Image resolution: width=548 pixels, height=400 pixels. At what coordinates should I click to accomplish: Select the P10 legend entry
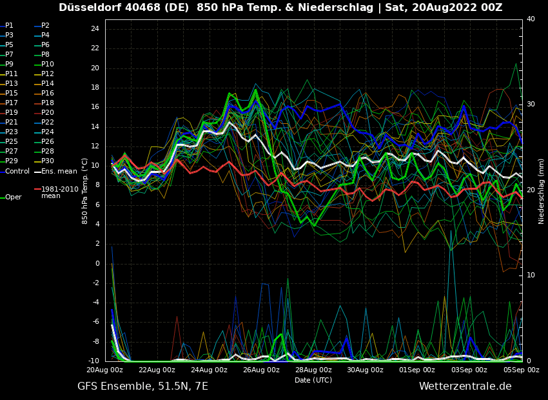[47, 65]
